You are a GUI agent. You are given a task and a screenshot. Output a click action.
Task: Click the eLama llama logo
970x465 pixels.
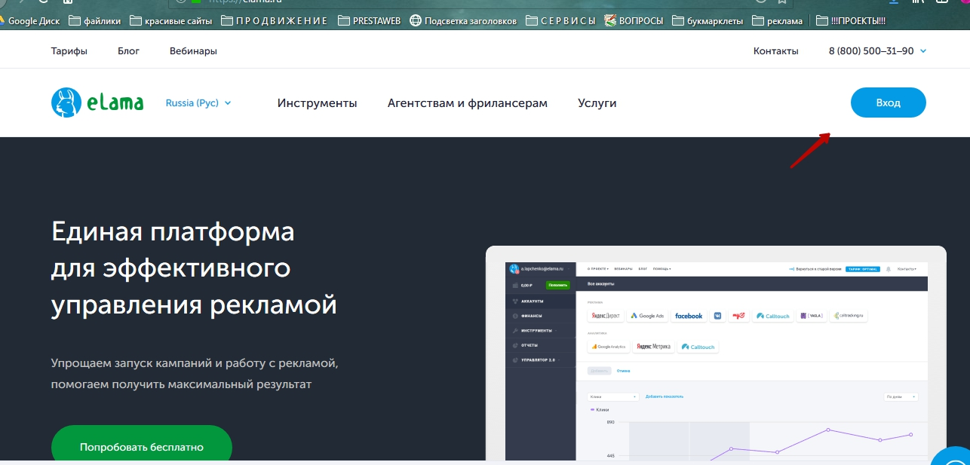[97, 102]
